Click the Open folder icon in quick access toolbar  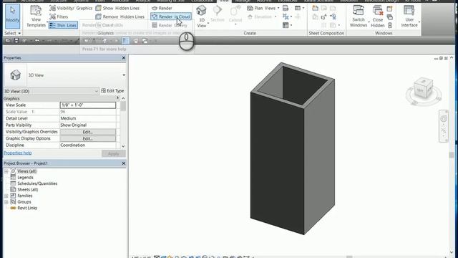[x=8, y=41]
